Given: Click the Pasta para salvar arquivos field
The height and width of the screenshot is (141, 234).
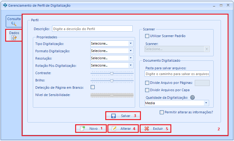Looking at the screenshot, I should [x=177, y=74].
